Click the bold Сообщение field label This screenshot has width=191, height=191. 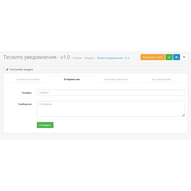[x=25, y=104]
